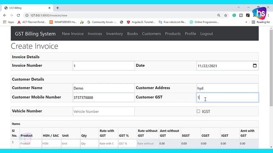Image resolution: width=273 pixels, height=153 pixels.
Task: Click Unit field in row 1
Action: pos(70,144)
